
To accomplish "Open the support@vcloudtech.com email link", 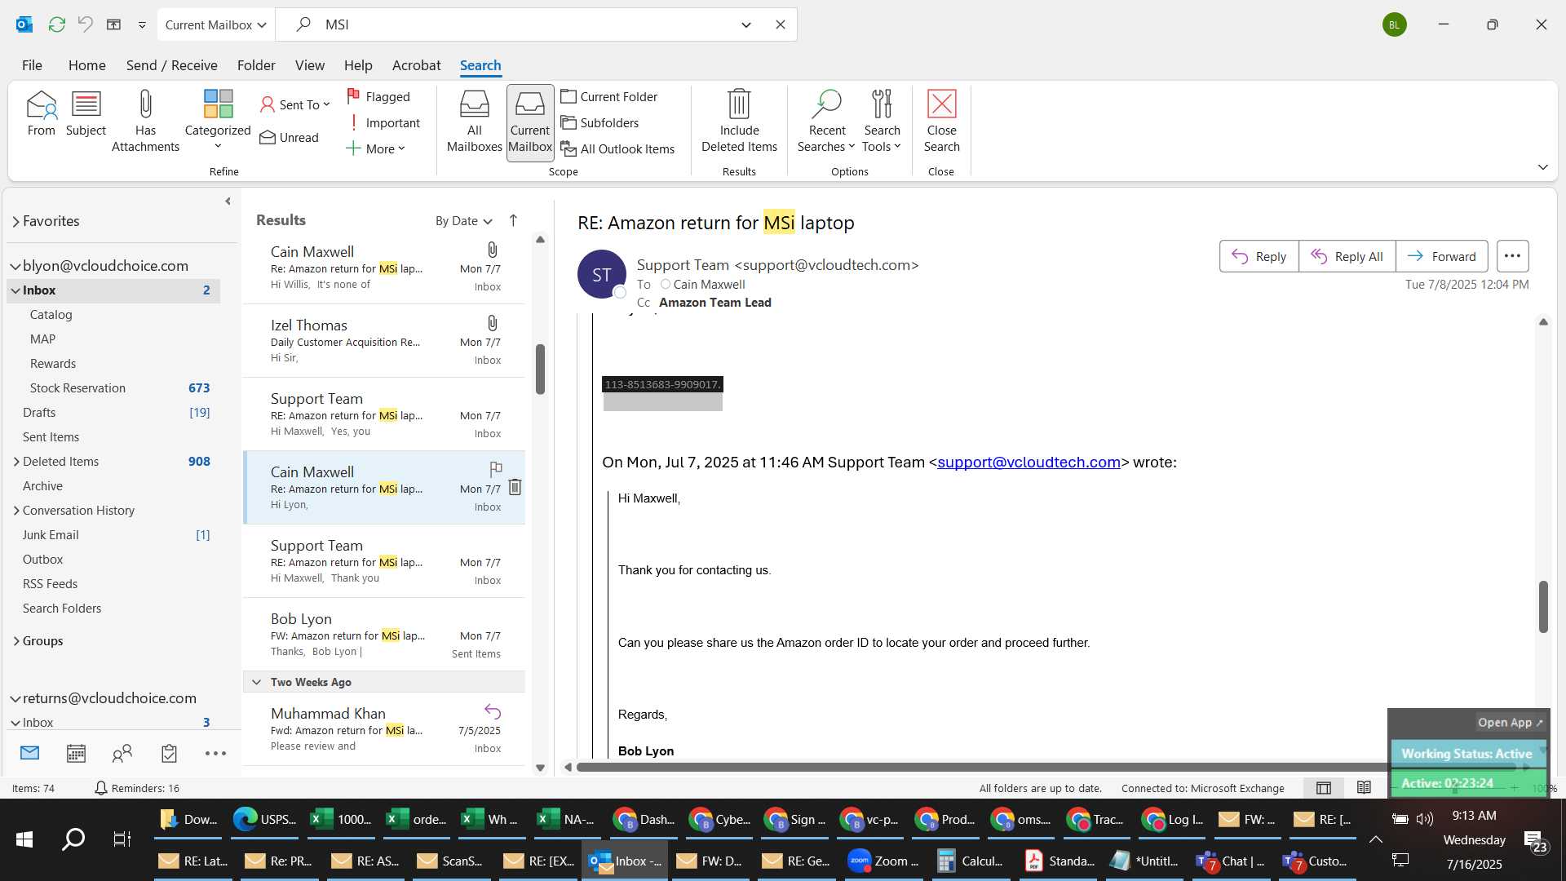I will (x=1029, y=463).
